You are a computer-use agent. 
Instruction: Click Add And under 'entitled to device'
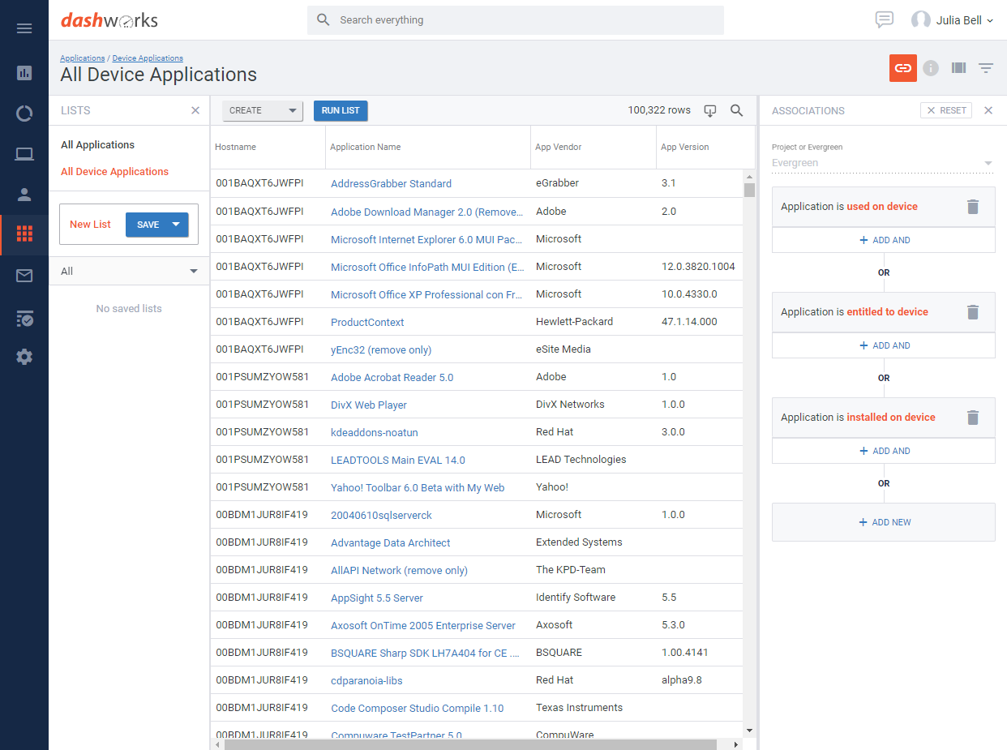point(884,345)
